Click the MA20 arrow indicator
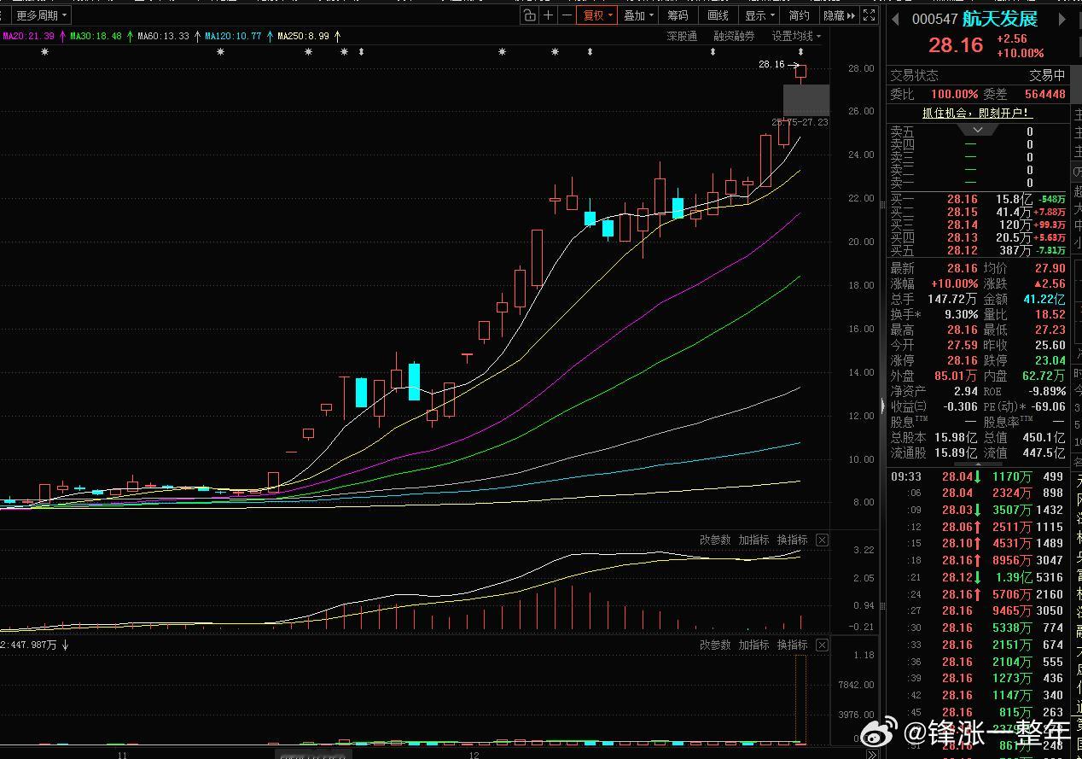Screen dimensions: 1082x759 pyautogui.click(x=61, y=36)
